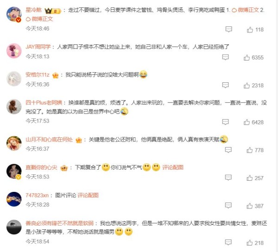This screenshot has width=278, height=252.
Task: Open second 微博正文 link on the next line
Action: [39, 19]
